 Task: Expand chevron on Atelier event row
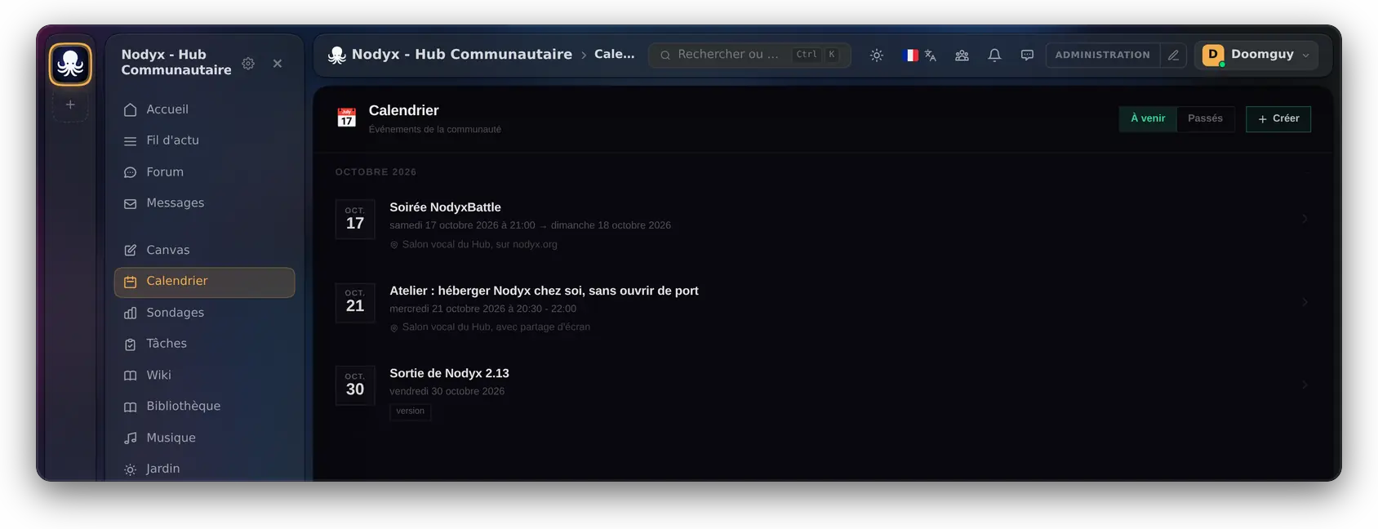[x=1305, y=302]
